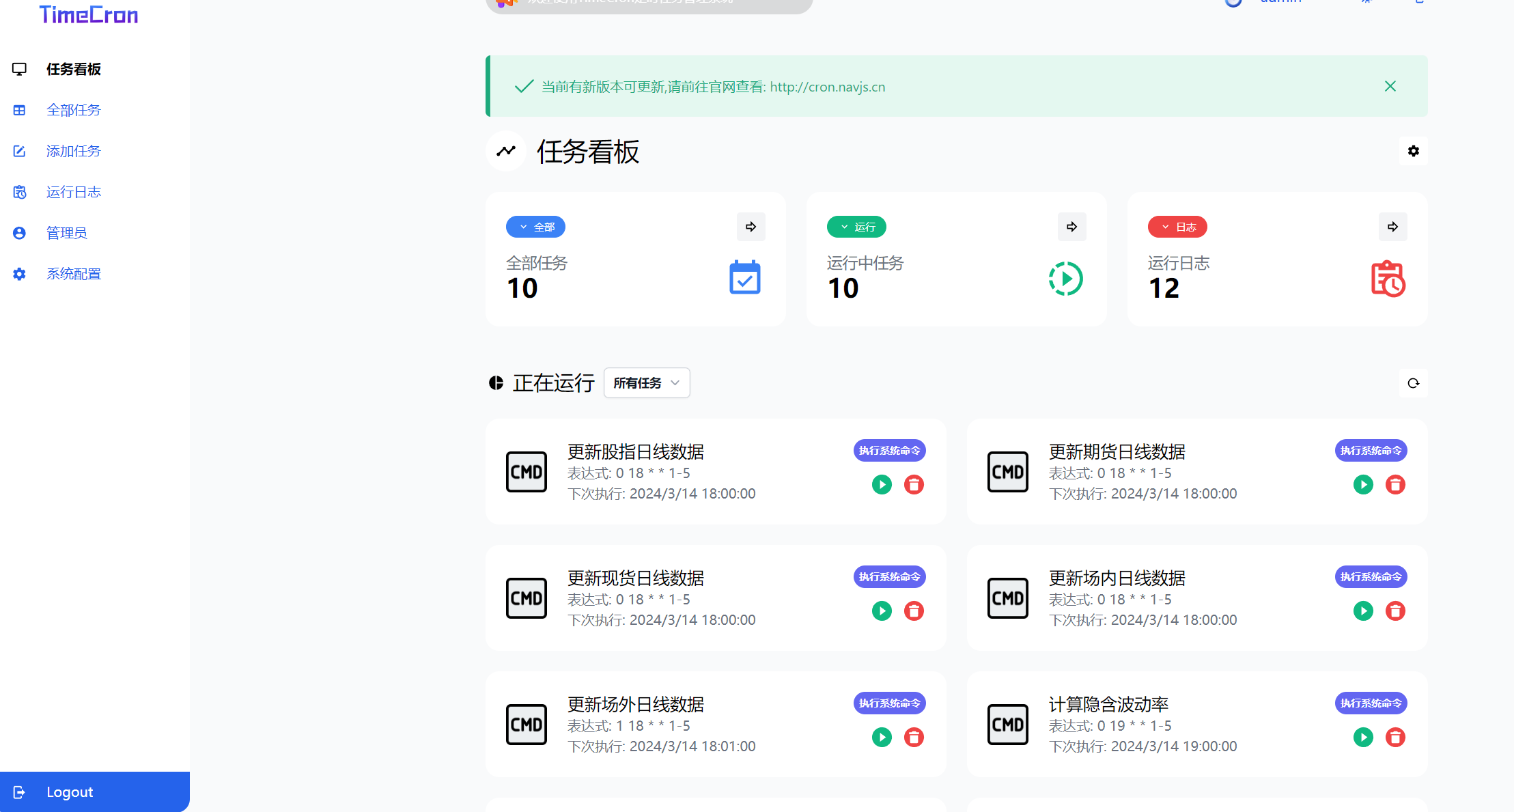The width and height of the screenshot is (1514, 812).
Task: Delete the 更新场外日线数据 task
Action: click(x=914, y=737)
